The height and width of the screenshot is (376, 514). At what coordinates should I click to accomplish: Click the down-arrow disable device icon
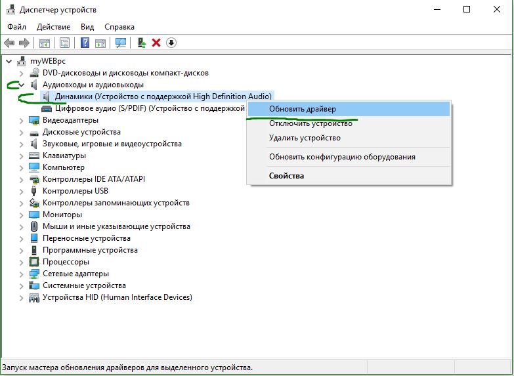click(171, 43)
